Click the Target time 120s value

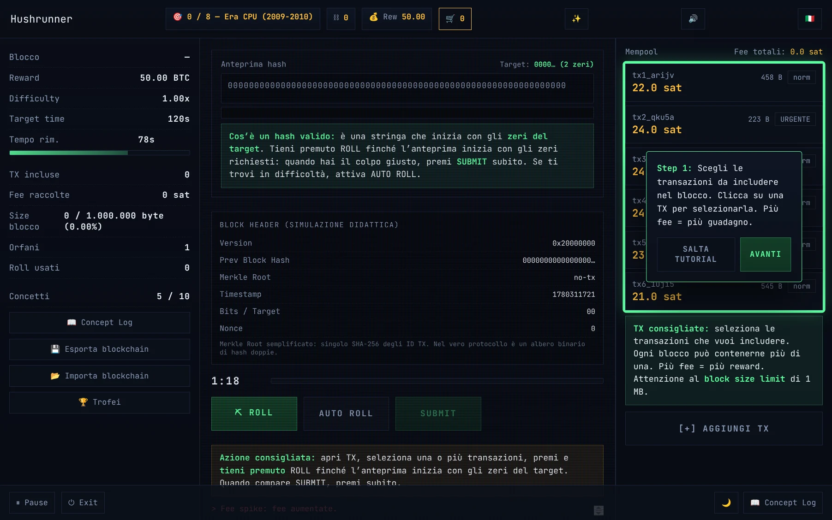click(179, 119)
